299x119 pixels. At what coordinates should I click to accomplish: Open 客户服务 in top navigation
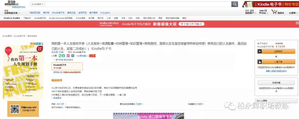[x=94, y=12]
